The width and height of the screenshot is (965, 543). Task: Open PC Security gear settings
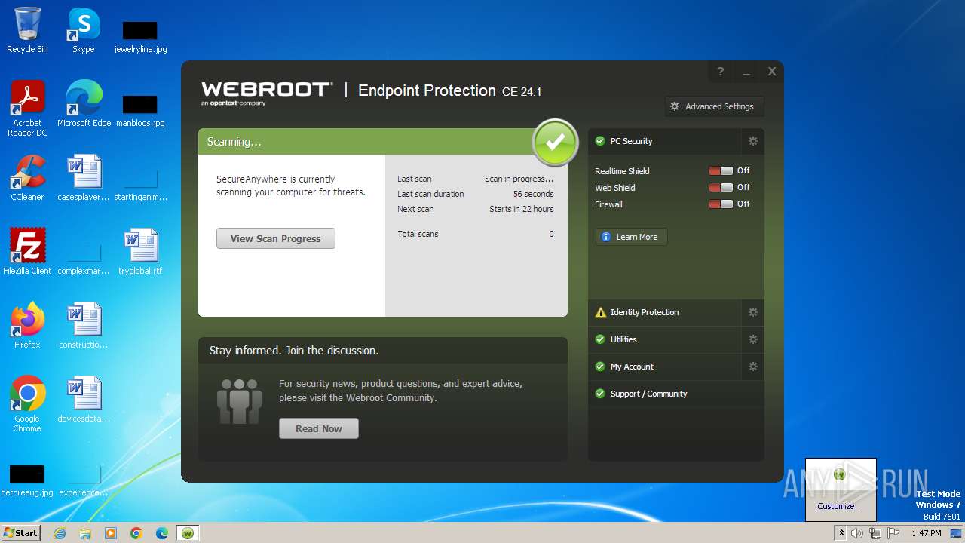pos(752,141)
